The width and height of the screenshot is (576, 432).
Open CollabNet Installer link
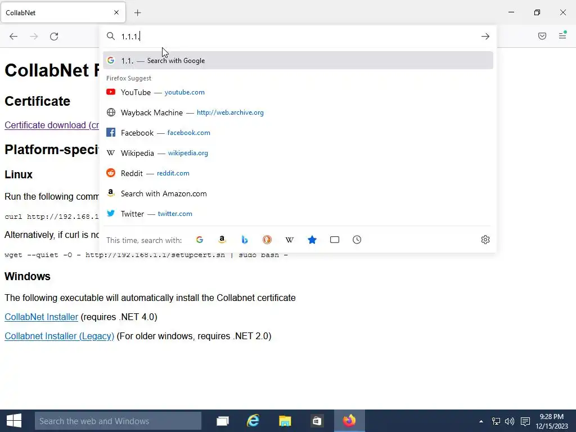coord(41,317)
